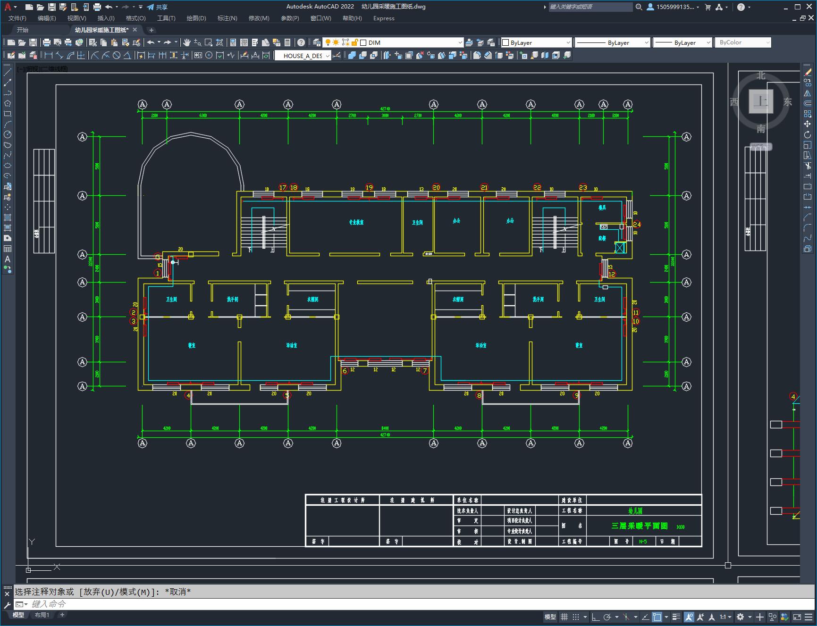The width and height of the screenshot is (817, 626).
Task: Open the QuickCalc calculator icon
Action: [287, 42]
